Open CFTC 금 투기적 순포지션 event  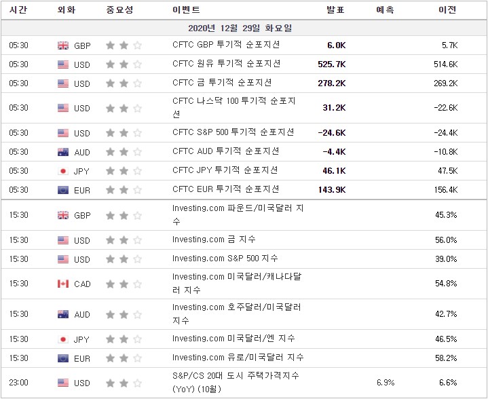point(222,83)
